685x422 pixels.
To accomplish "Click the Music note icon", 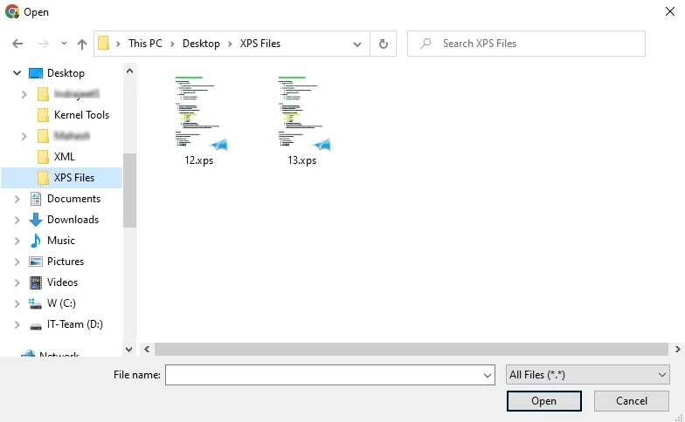I will (x=35, y=241).
